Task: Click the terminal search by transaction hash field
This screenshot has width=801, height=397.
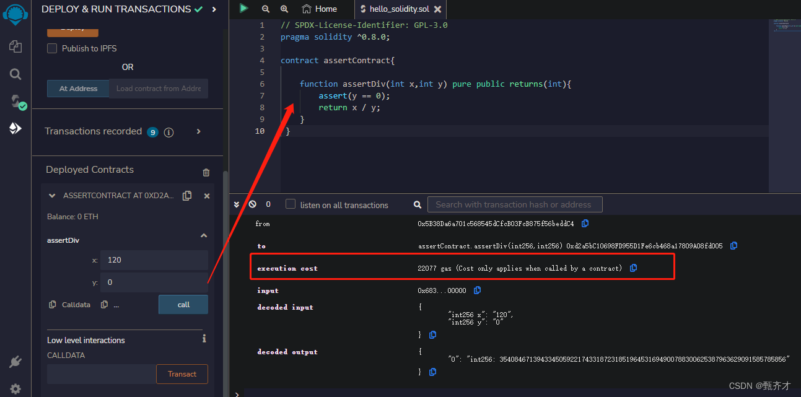Action: click(x=514, y=204)
